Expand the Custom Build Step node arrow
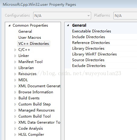This screenshot has width=137, height=140. (15, 104)
